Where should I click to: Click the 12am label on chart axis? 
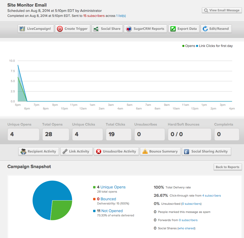click(83, 109)
